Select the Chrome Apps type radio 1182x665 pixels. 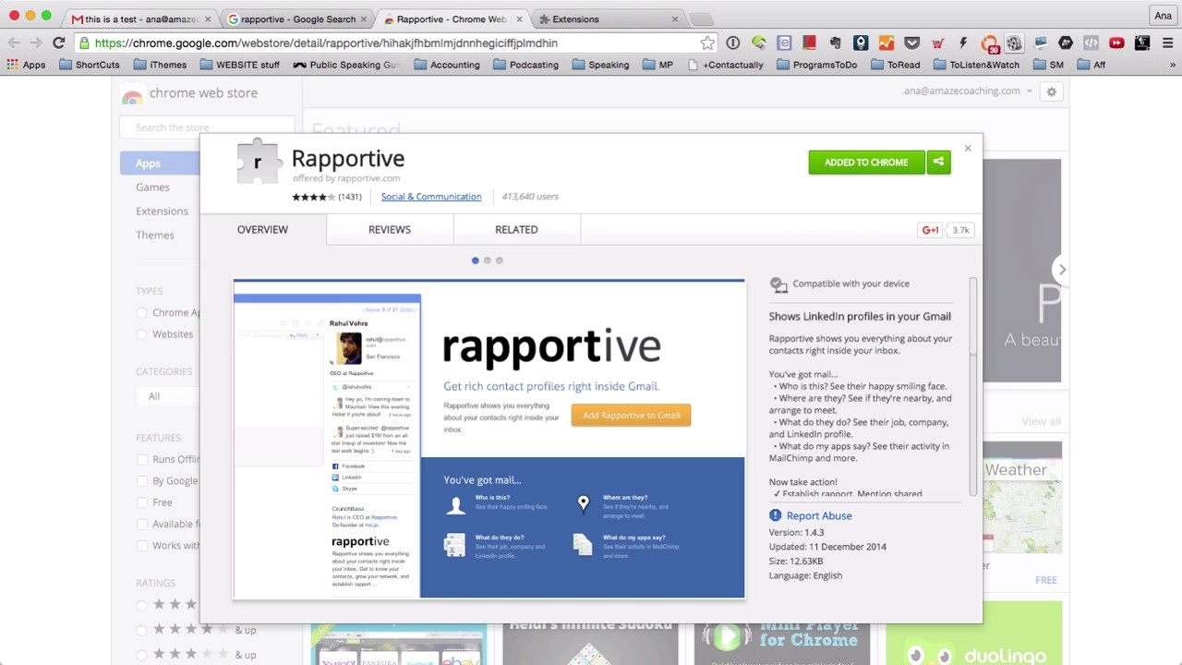click(x=141, y=313)
